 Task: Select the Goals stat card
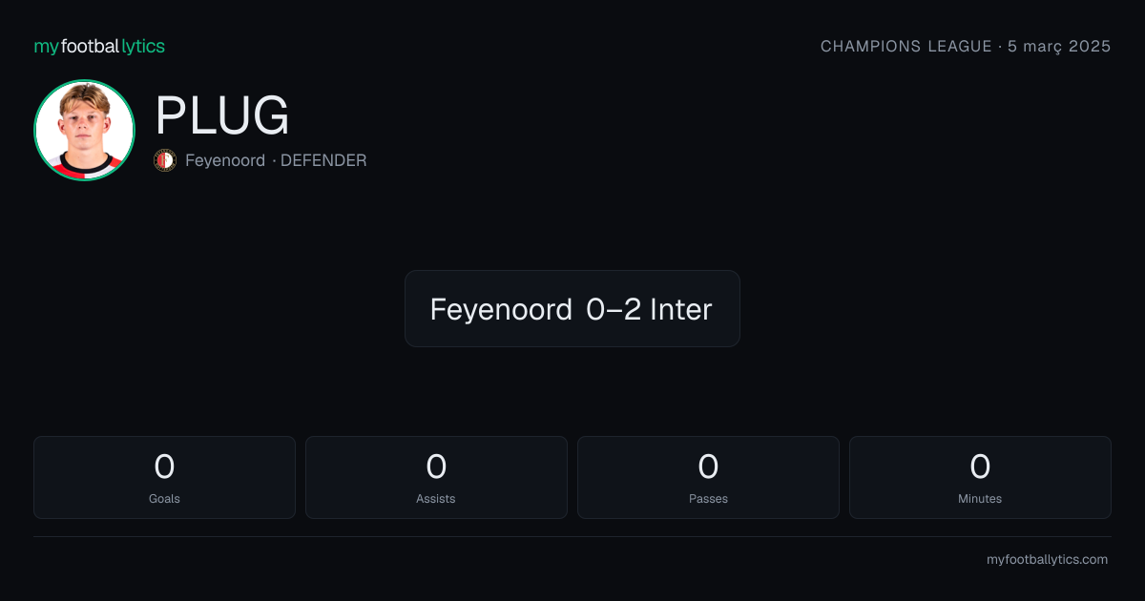pos(164,477)
